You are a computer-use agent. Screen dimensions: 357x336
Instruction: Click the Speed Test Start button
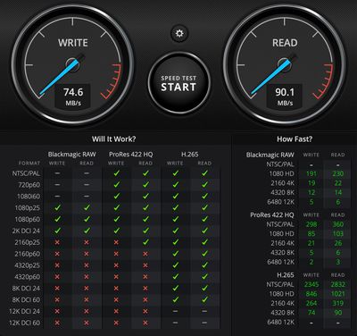179,83
